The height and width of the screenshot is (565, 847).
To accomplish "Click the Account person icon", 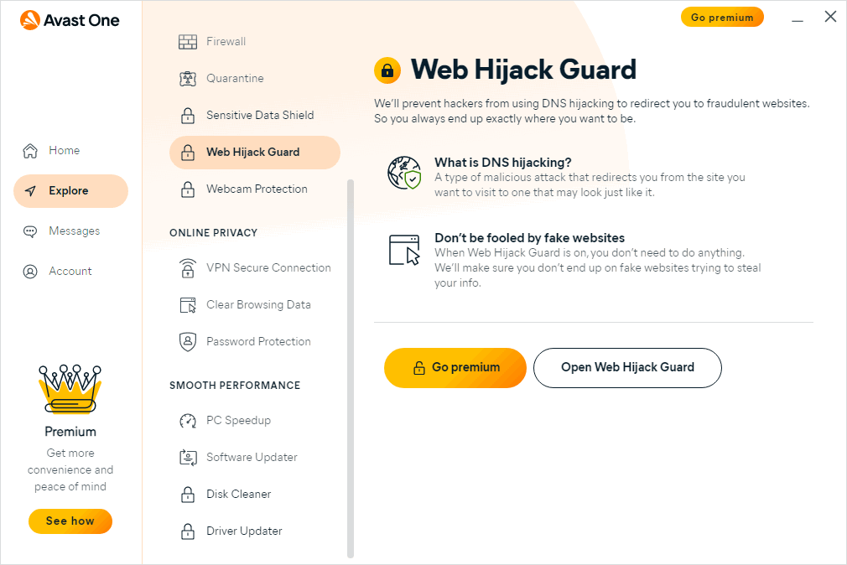I will (30, 271).
